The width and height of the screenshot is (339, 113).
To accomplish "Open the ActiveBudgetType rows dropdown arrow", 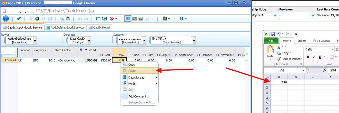I will pyautogui.click(x=35, y=40).
